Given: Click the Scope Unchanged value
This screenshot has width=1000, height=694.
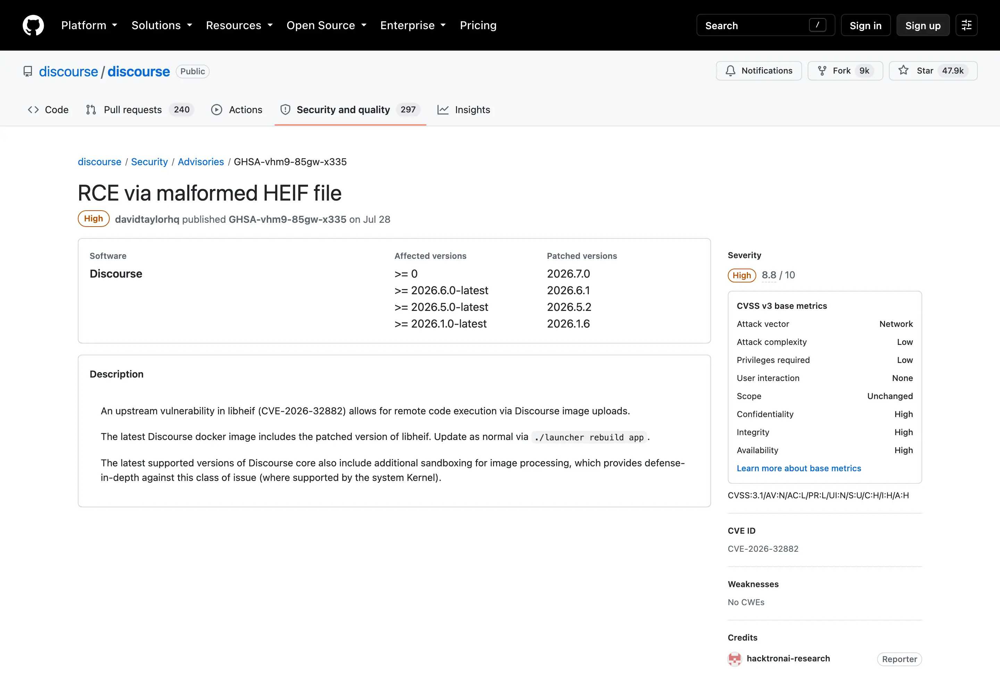Looking at the screenshot, I should coord(890,396).
